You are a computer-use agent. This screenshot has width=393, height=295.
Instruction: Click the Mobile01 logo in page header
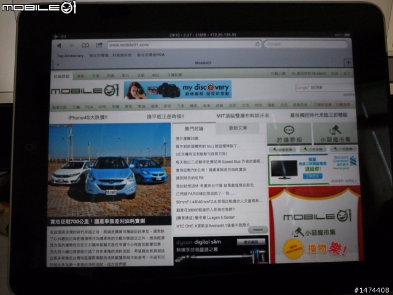[x=85, y=90]
